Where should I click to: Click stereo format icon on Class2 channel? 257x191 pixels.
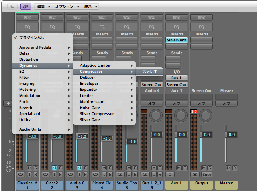pos(45,174)
